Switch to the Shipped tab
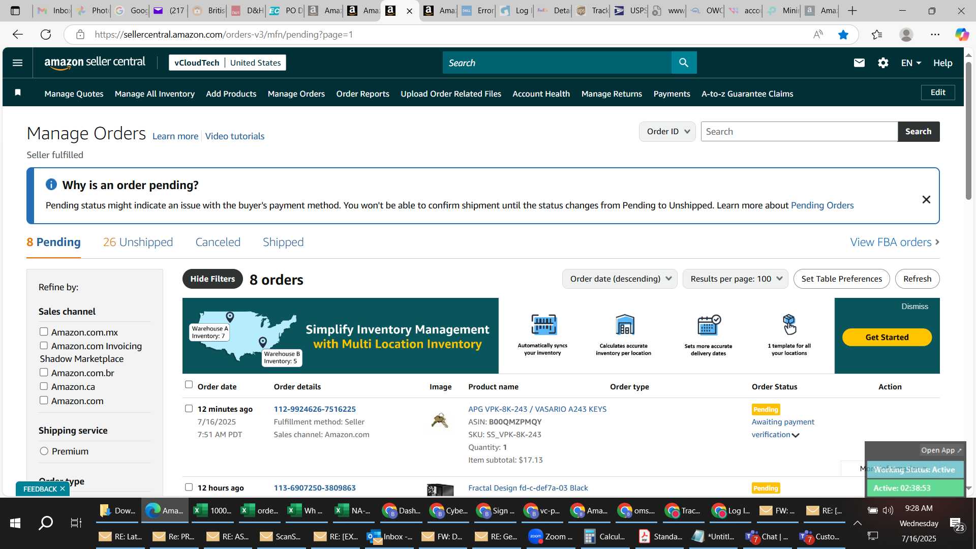This screenshot has width=976, height=549. [x=283, y=242]
